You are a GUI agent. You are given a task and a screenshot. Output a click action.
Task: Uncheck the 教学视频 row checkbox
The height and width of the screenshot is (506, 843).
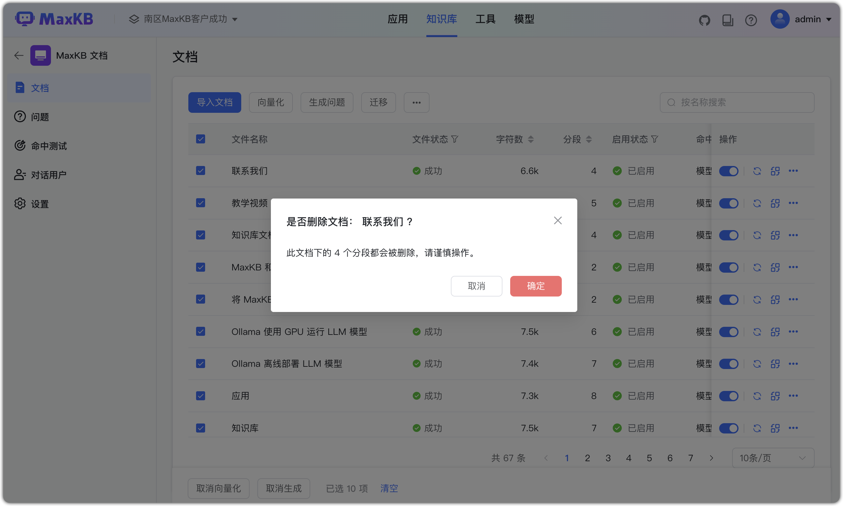point(200,203)
